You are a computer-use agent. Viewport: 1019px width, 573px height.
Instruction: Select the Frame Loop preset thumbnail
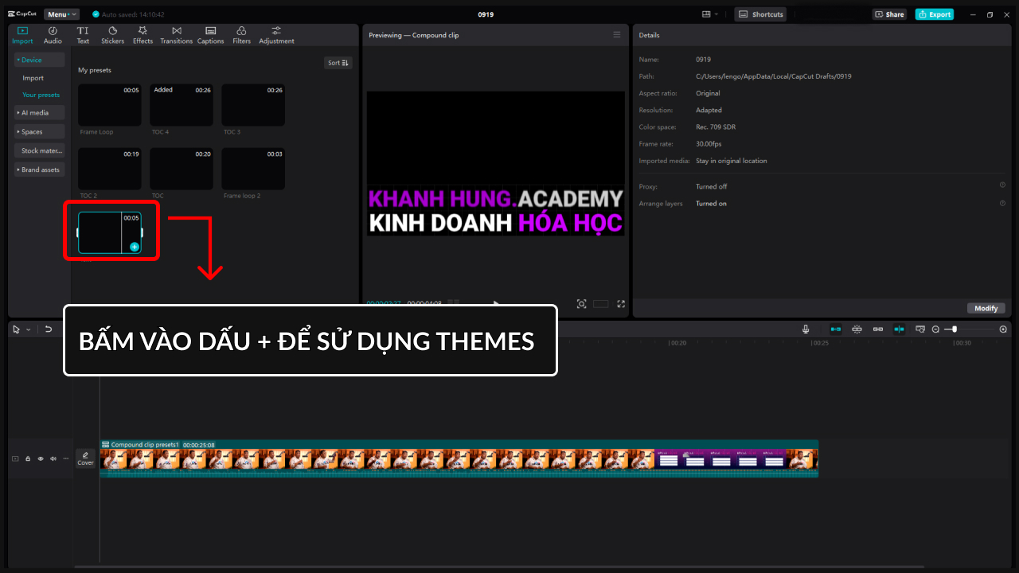110,105
